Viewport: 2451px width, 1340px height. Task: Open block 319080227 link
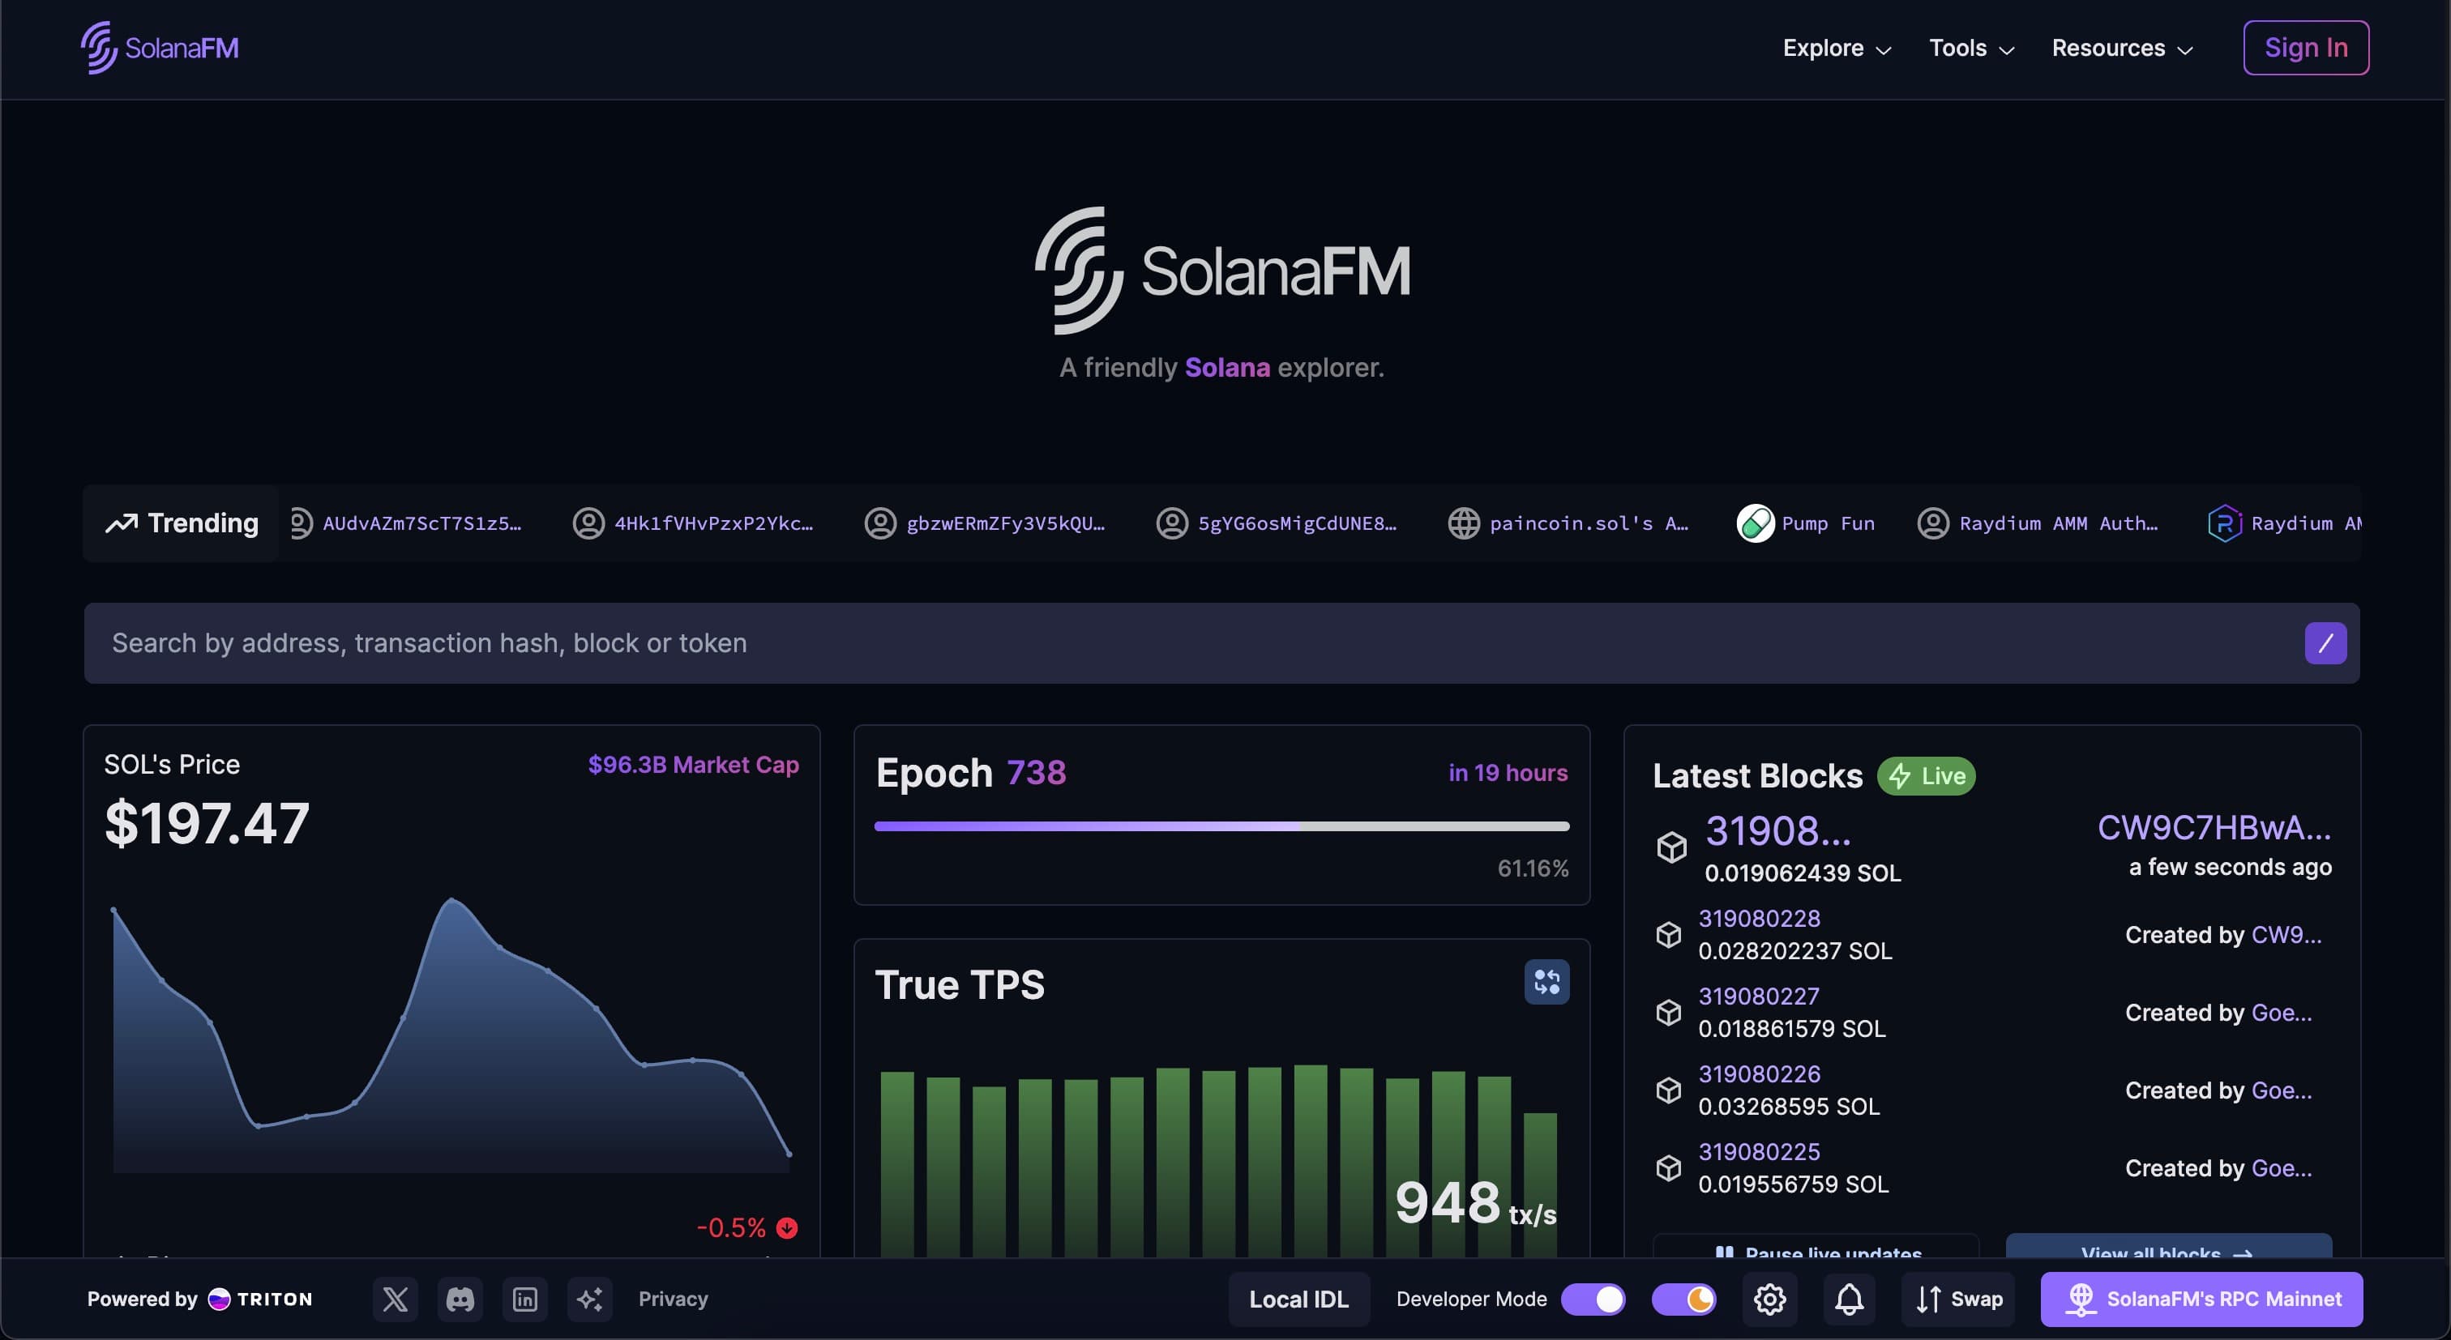[x=1758, y=996]
